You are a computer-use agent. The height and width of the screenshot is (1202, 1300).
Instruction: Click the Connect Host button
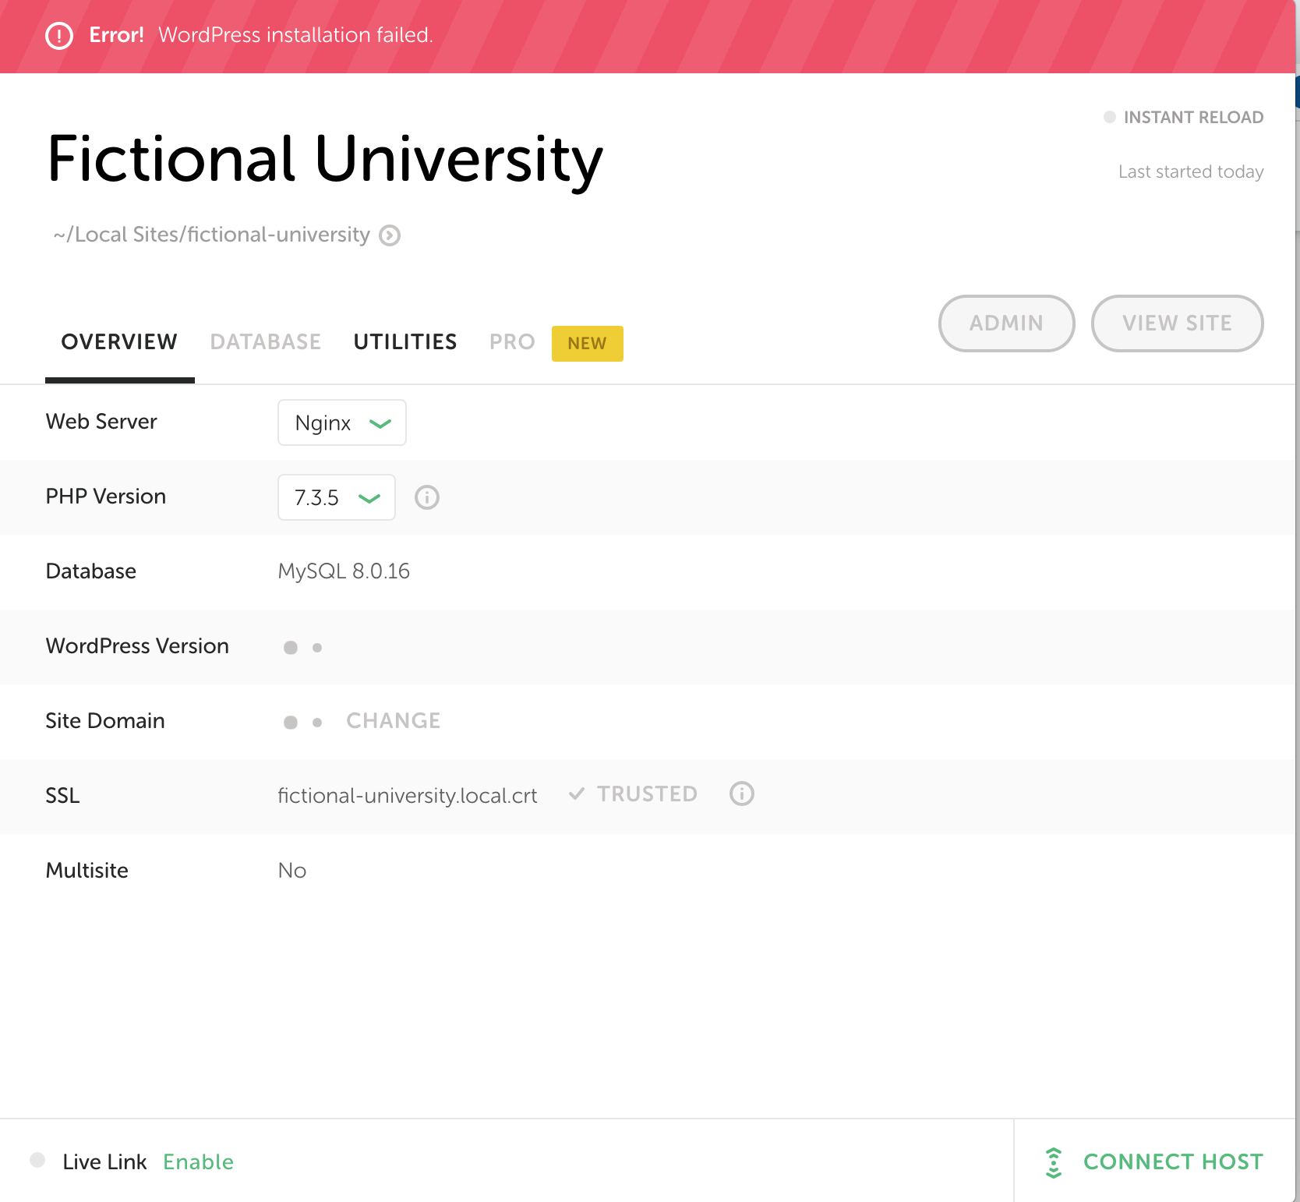pos(1154,1162)
